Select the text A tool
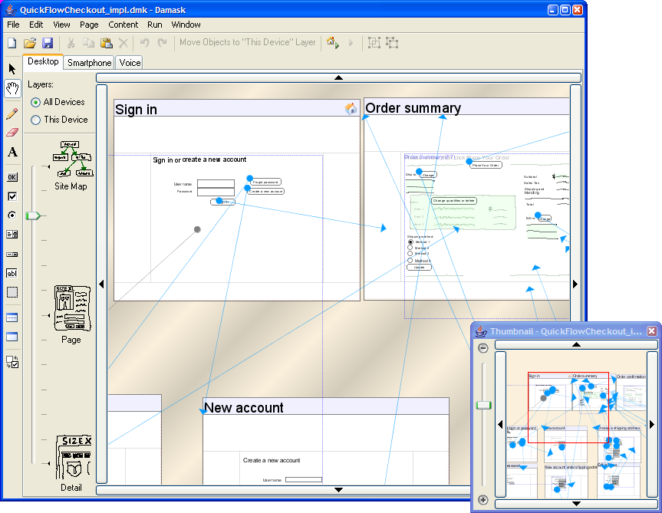Viewport: 662px width, 513px height. click(x=12, y=153)
